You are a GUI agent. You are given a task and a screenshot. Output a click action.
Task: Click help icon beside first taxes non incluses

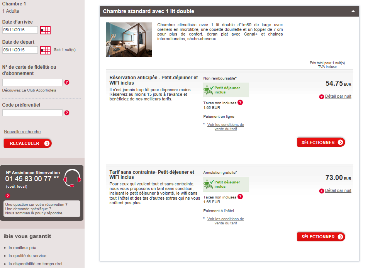[240, 102]
